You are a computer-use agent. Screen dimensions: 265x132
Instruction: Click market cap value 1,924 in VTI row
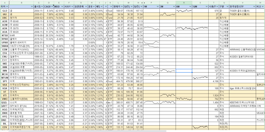click(214, 95)
